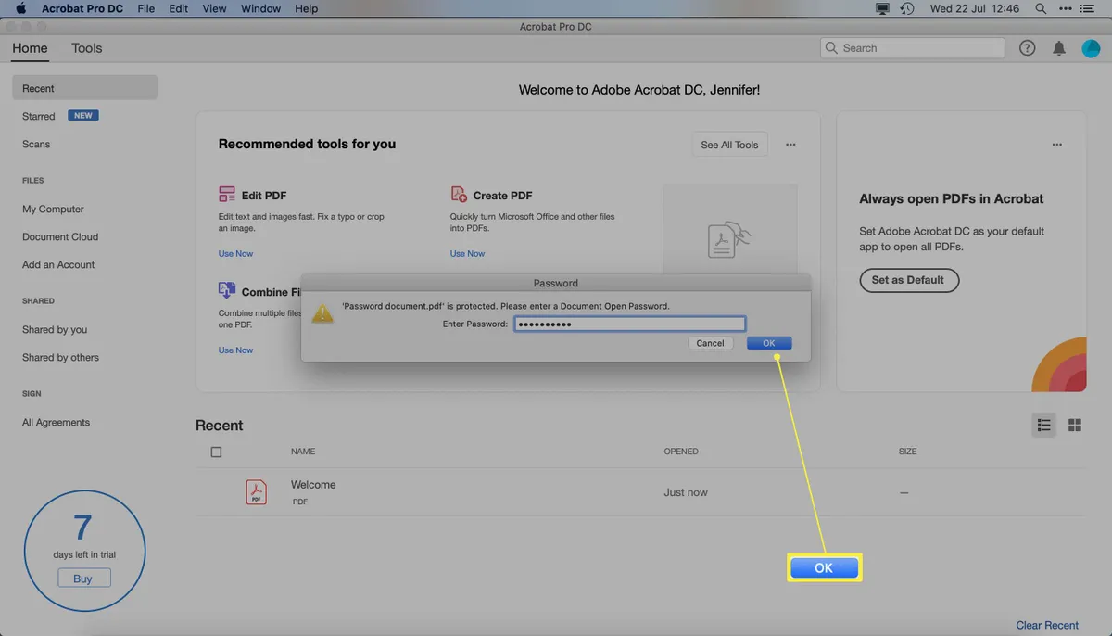This screenshot has width=1112, height=636.
Task: Open the Help menu
Action: click(306, 8)
